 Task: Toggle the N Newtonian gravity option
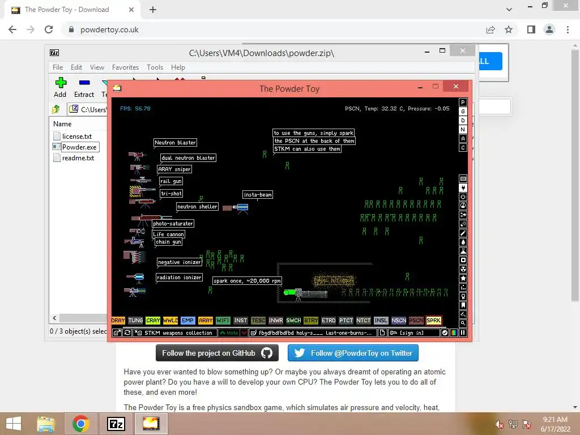point(463,130)
